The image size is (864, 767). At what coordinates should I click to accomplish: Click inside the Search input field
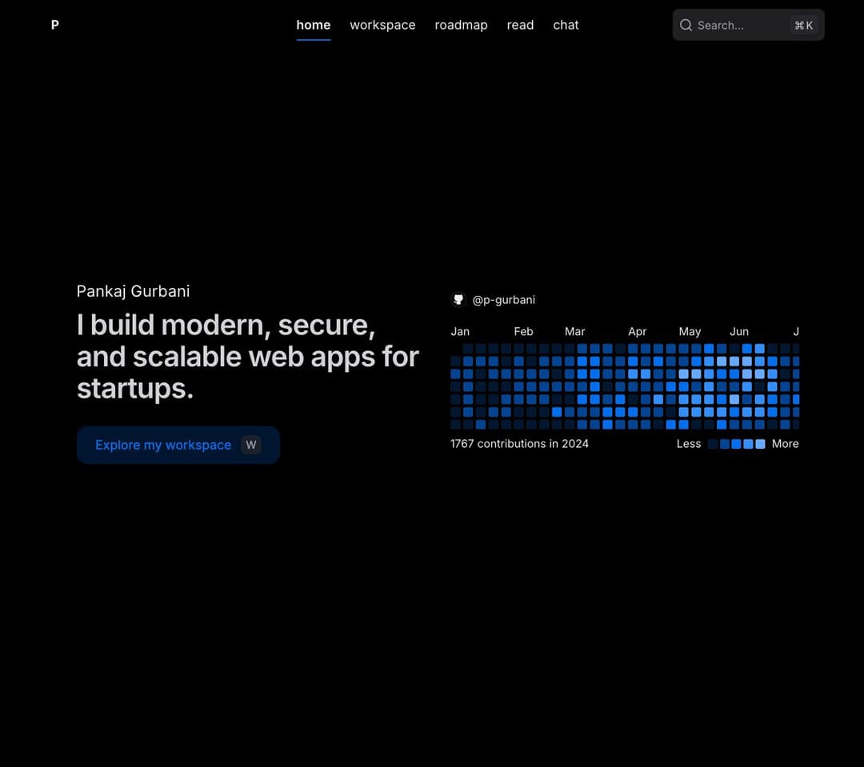pyautogui.click(x=728, y=25)
